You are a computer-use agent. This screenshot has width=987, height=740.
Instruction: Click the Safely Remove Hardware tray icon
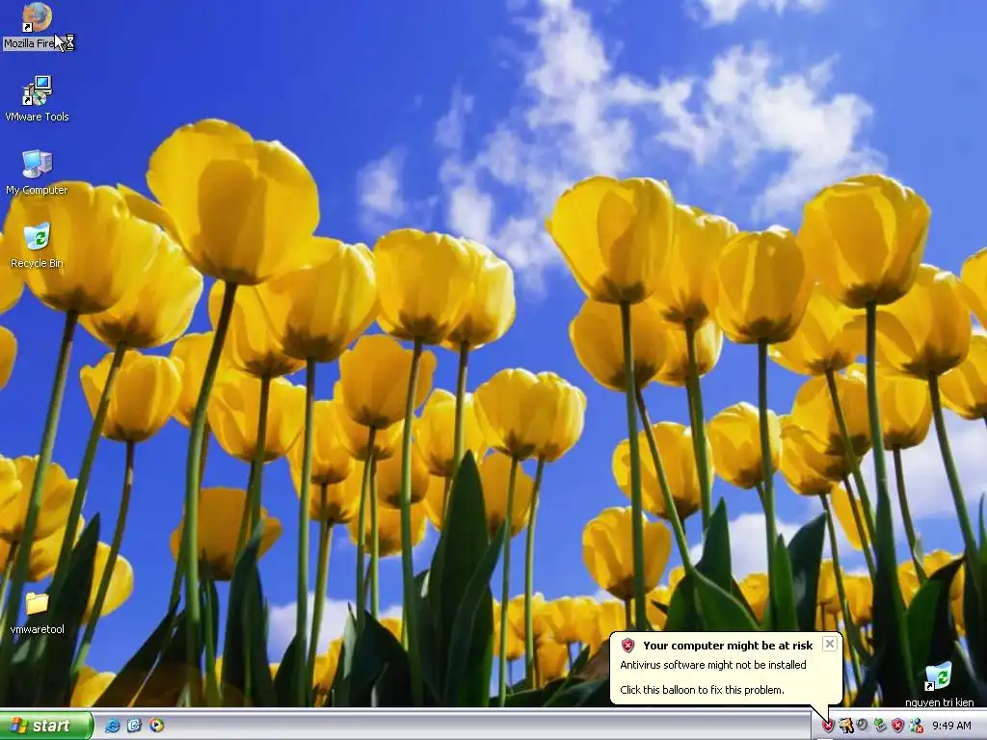click(880, 727)
